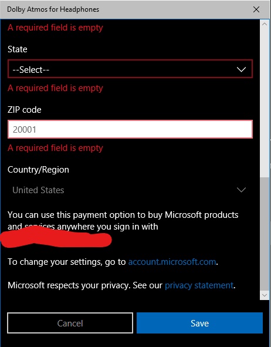The width and height of the screenshot is (271, 347).
Task: Click the 'ZIP code' field label
Action: [x=24, y=110]
